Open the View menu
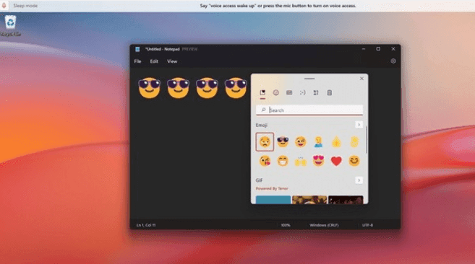Screen dimensions: 475x264 pos(172,61)
